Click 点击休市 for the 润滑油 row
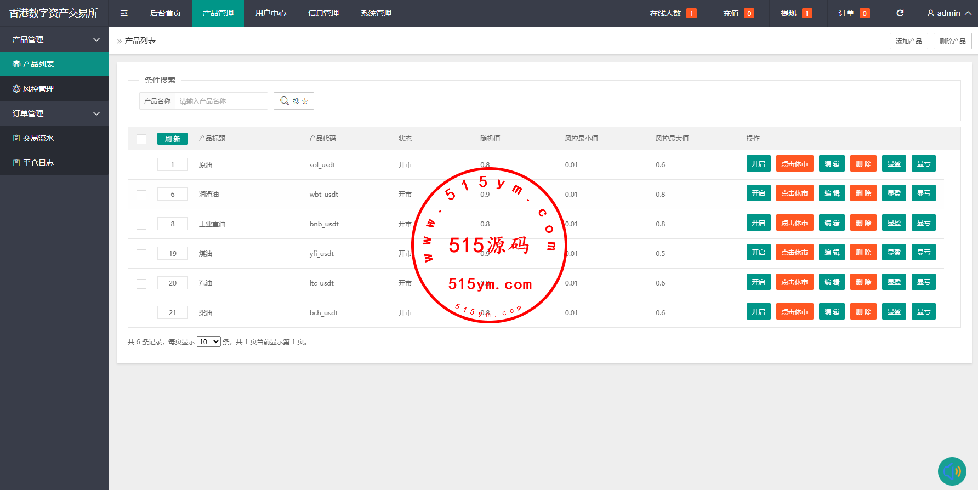 [x=794, y=193]
